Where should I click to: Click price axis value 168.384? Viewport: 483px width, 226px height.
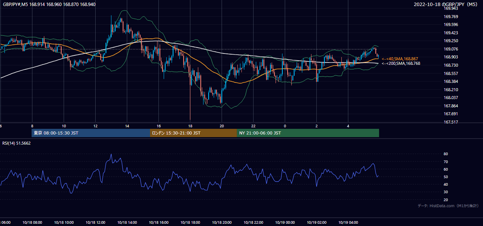(x=451, y=81)
